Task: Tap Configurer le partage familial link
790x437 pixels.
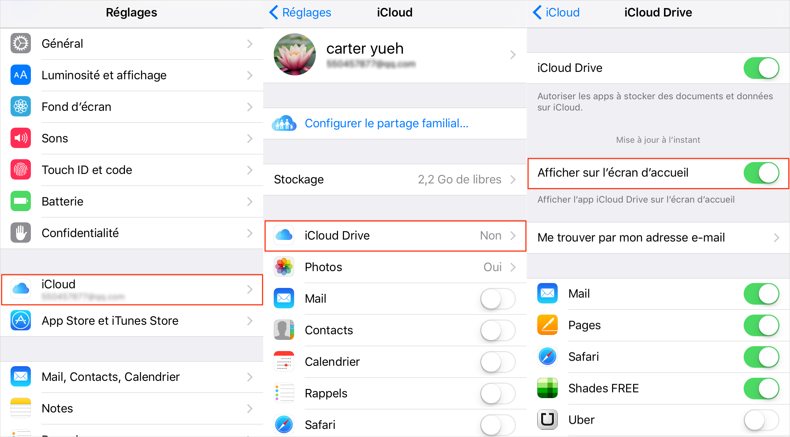Action: (x=386, y=123)
